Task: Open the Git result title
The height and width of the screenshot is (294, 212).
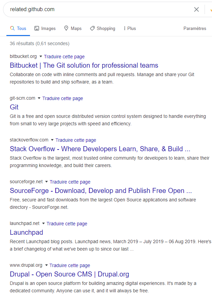Action: 14,107
